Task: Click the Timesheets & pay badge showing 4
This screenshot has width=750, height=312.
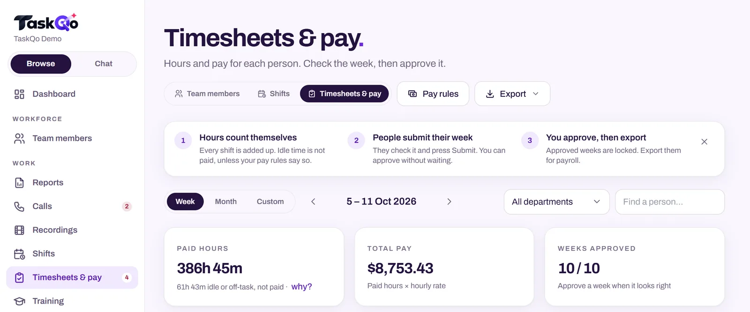Action: click(127, 277)
